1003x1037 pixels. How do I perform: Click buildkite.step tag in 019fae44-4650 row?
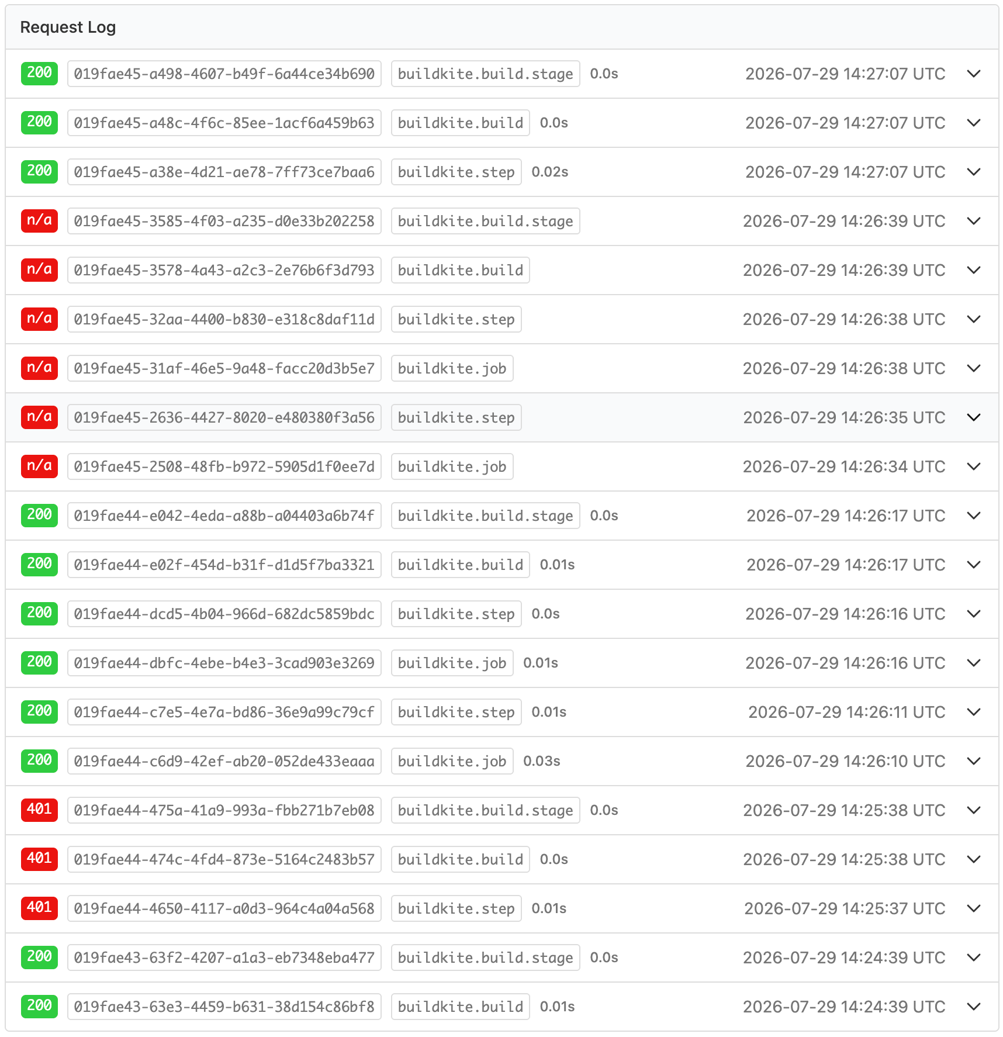[x=456, y=908]
